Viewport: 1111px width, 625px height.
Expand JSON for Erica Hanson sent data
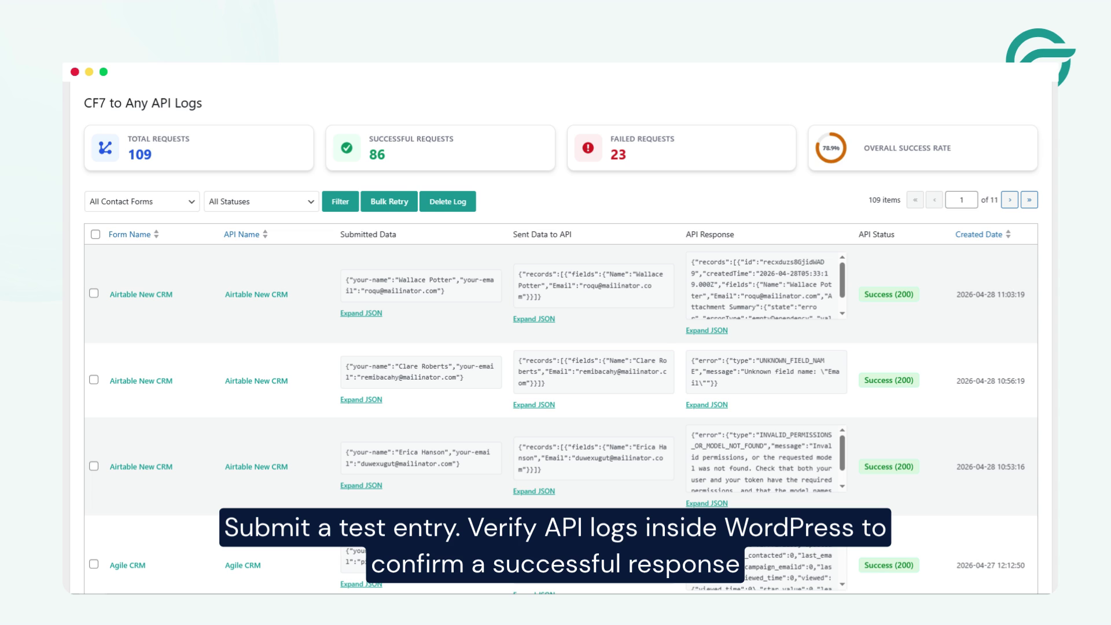(534, 491)
